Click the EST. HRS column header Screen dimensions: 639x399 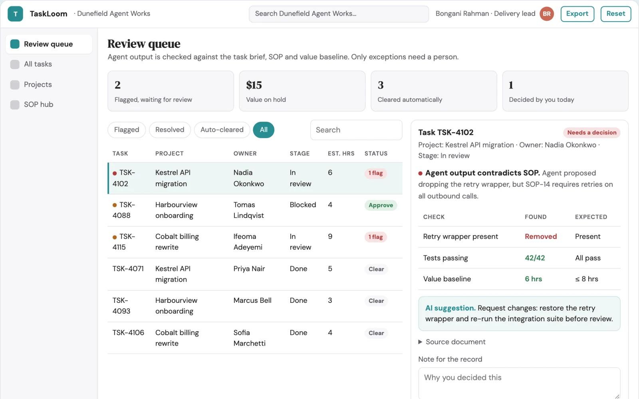(x=341, y=154)
